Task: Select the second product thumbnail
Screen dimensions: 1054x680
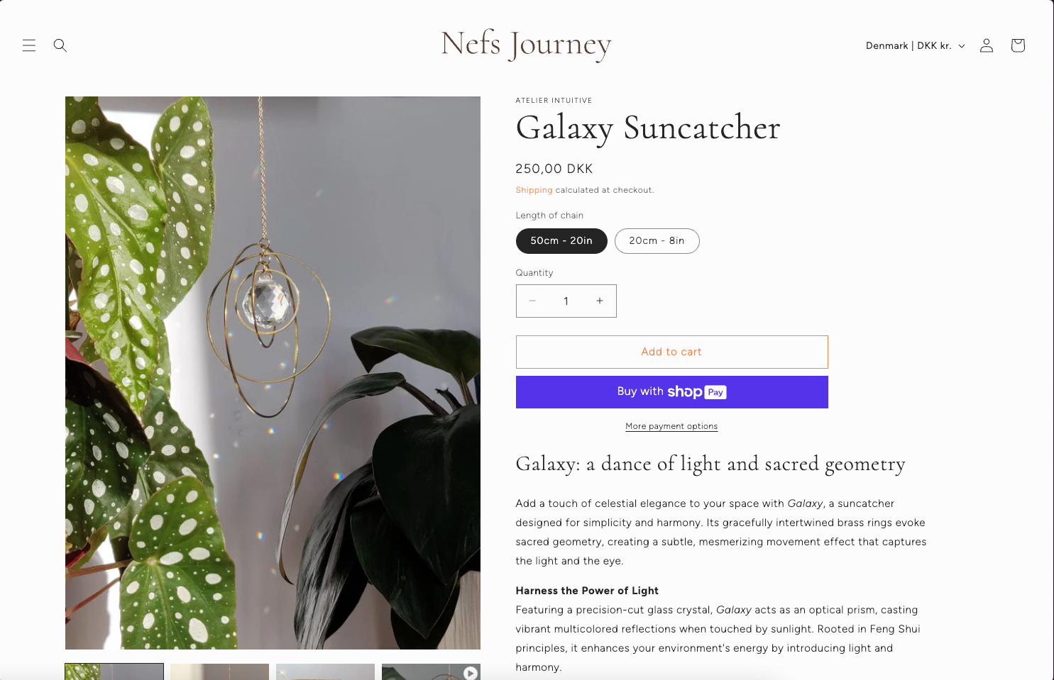Action: click(219, 672)
